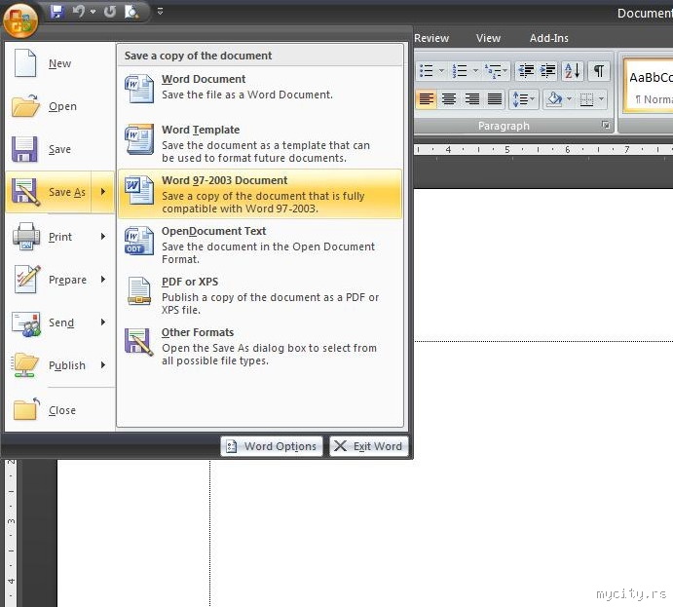Choose OpenDocument Text save option
673x607 pixels.
[260, 245]
